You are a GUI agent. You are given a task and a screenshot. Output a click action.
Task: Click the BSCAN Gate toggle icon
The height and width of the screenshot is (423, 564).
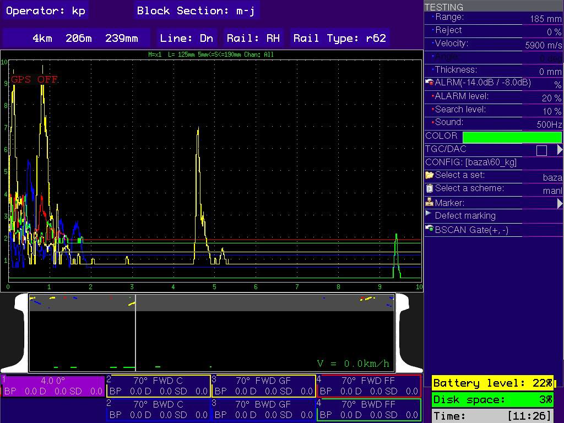[430, 229]
